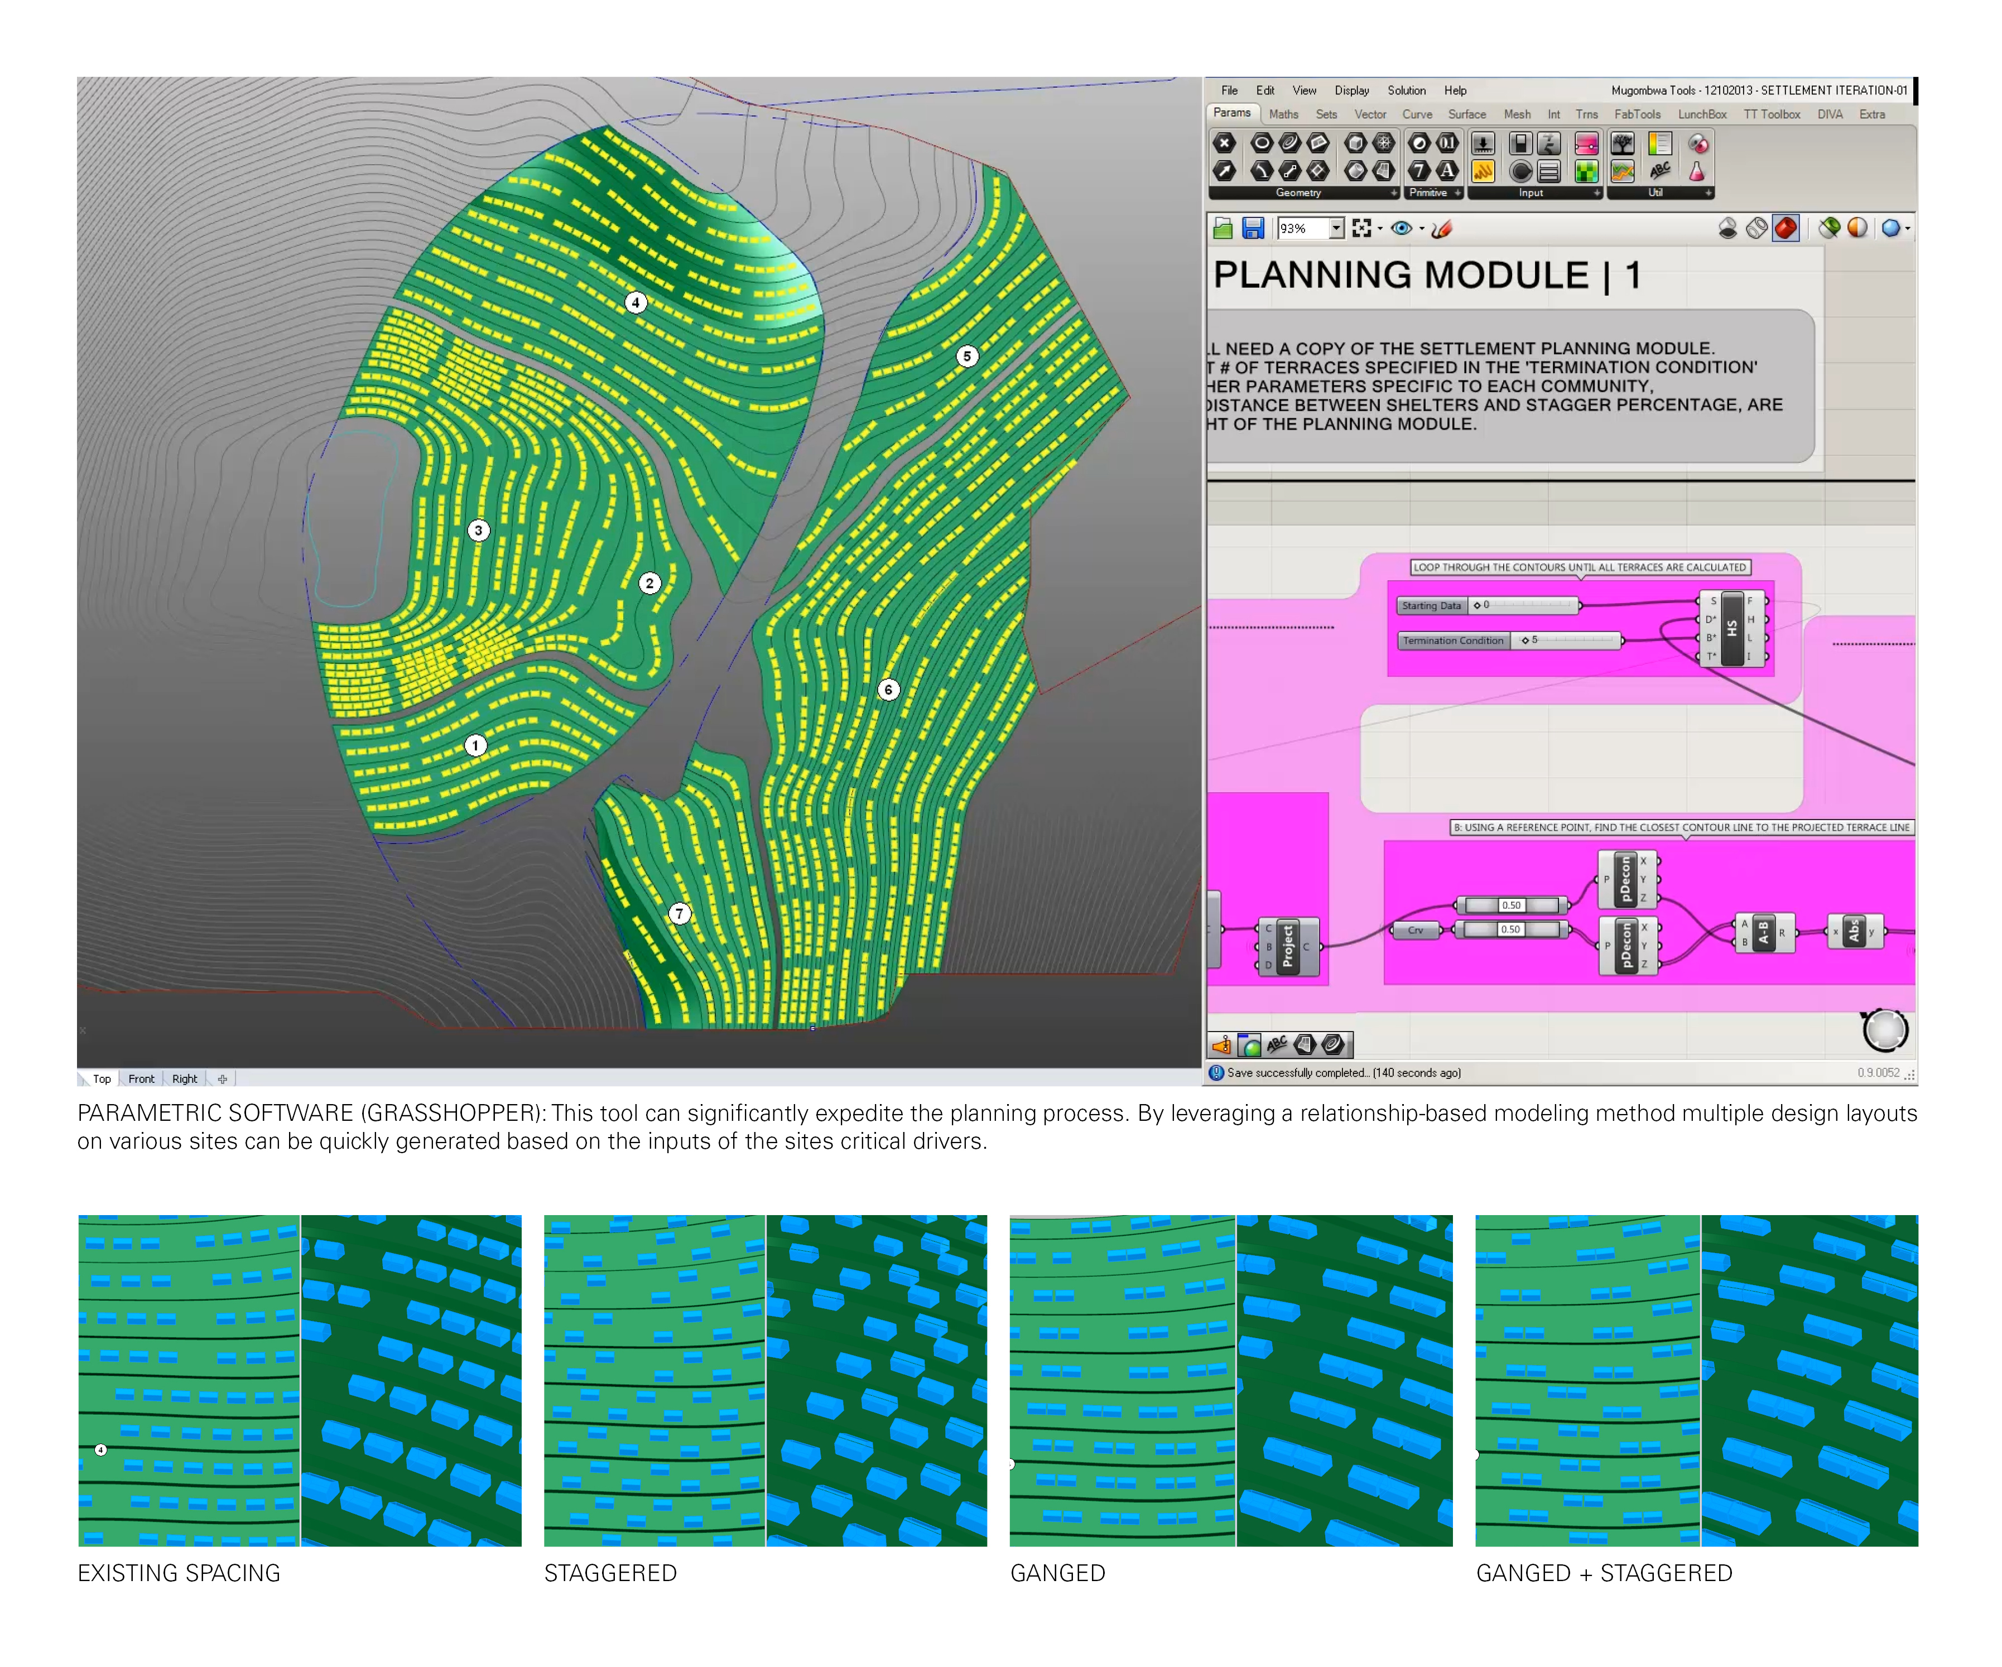
Task: Switch to the Front viewport tab
Action: tap(141, 1079)
